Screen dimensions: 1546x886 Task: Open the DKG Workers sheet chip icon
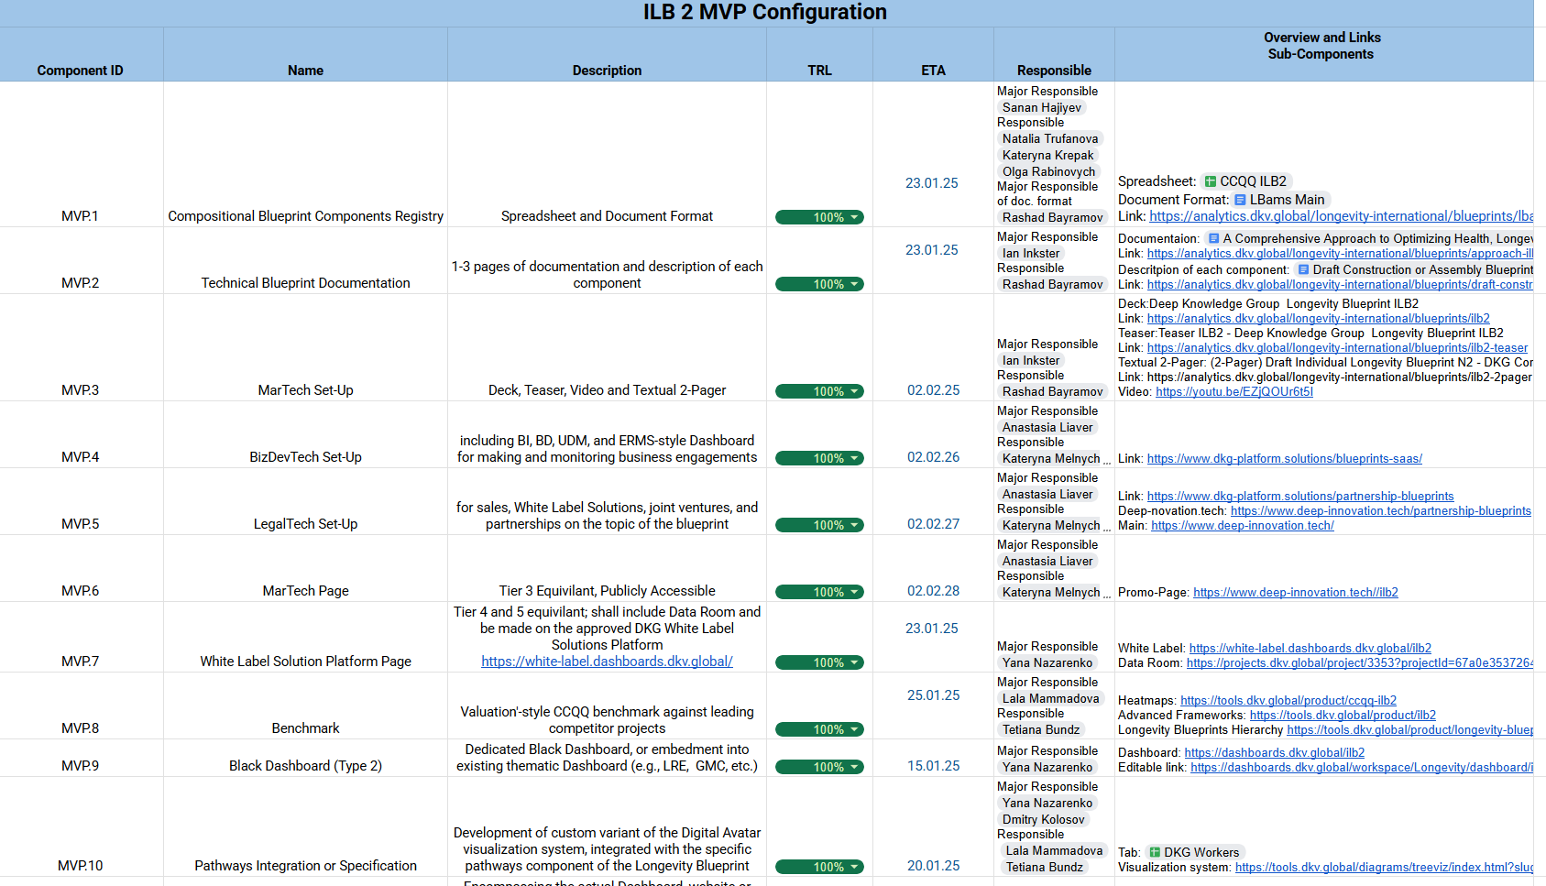(1155, 852)
